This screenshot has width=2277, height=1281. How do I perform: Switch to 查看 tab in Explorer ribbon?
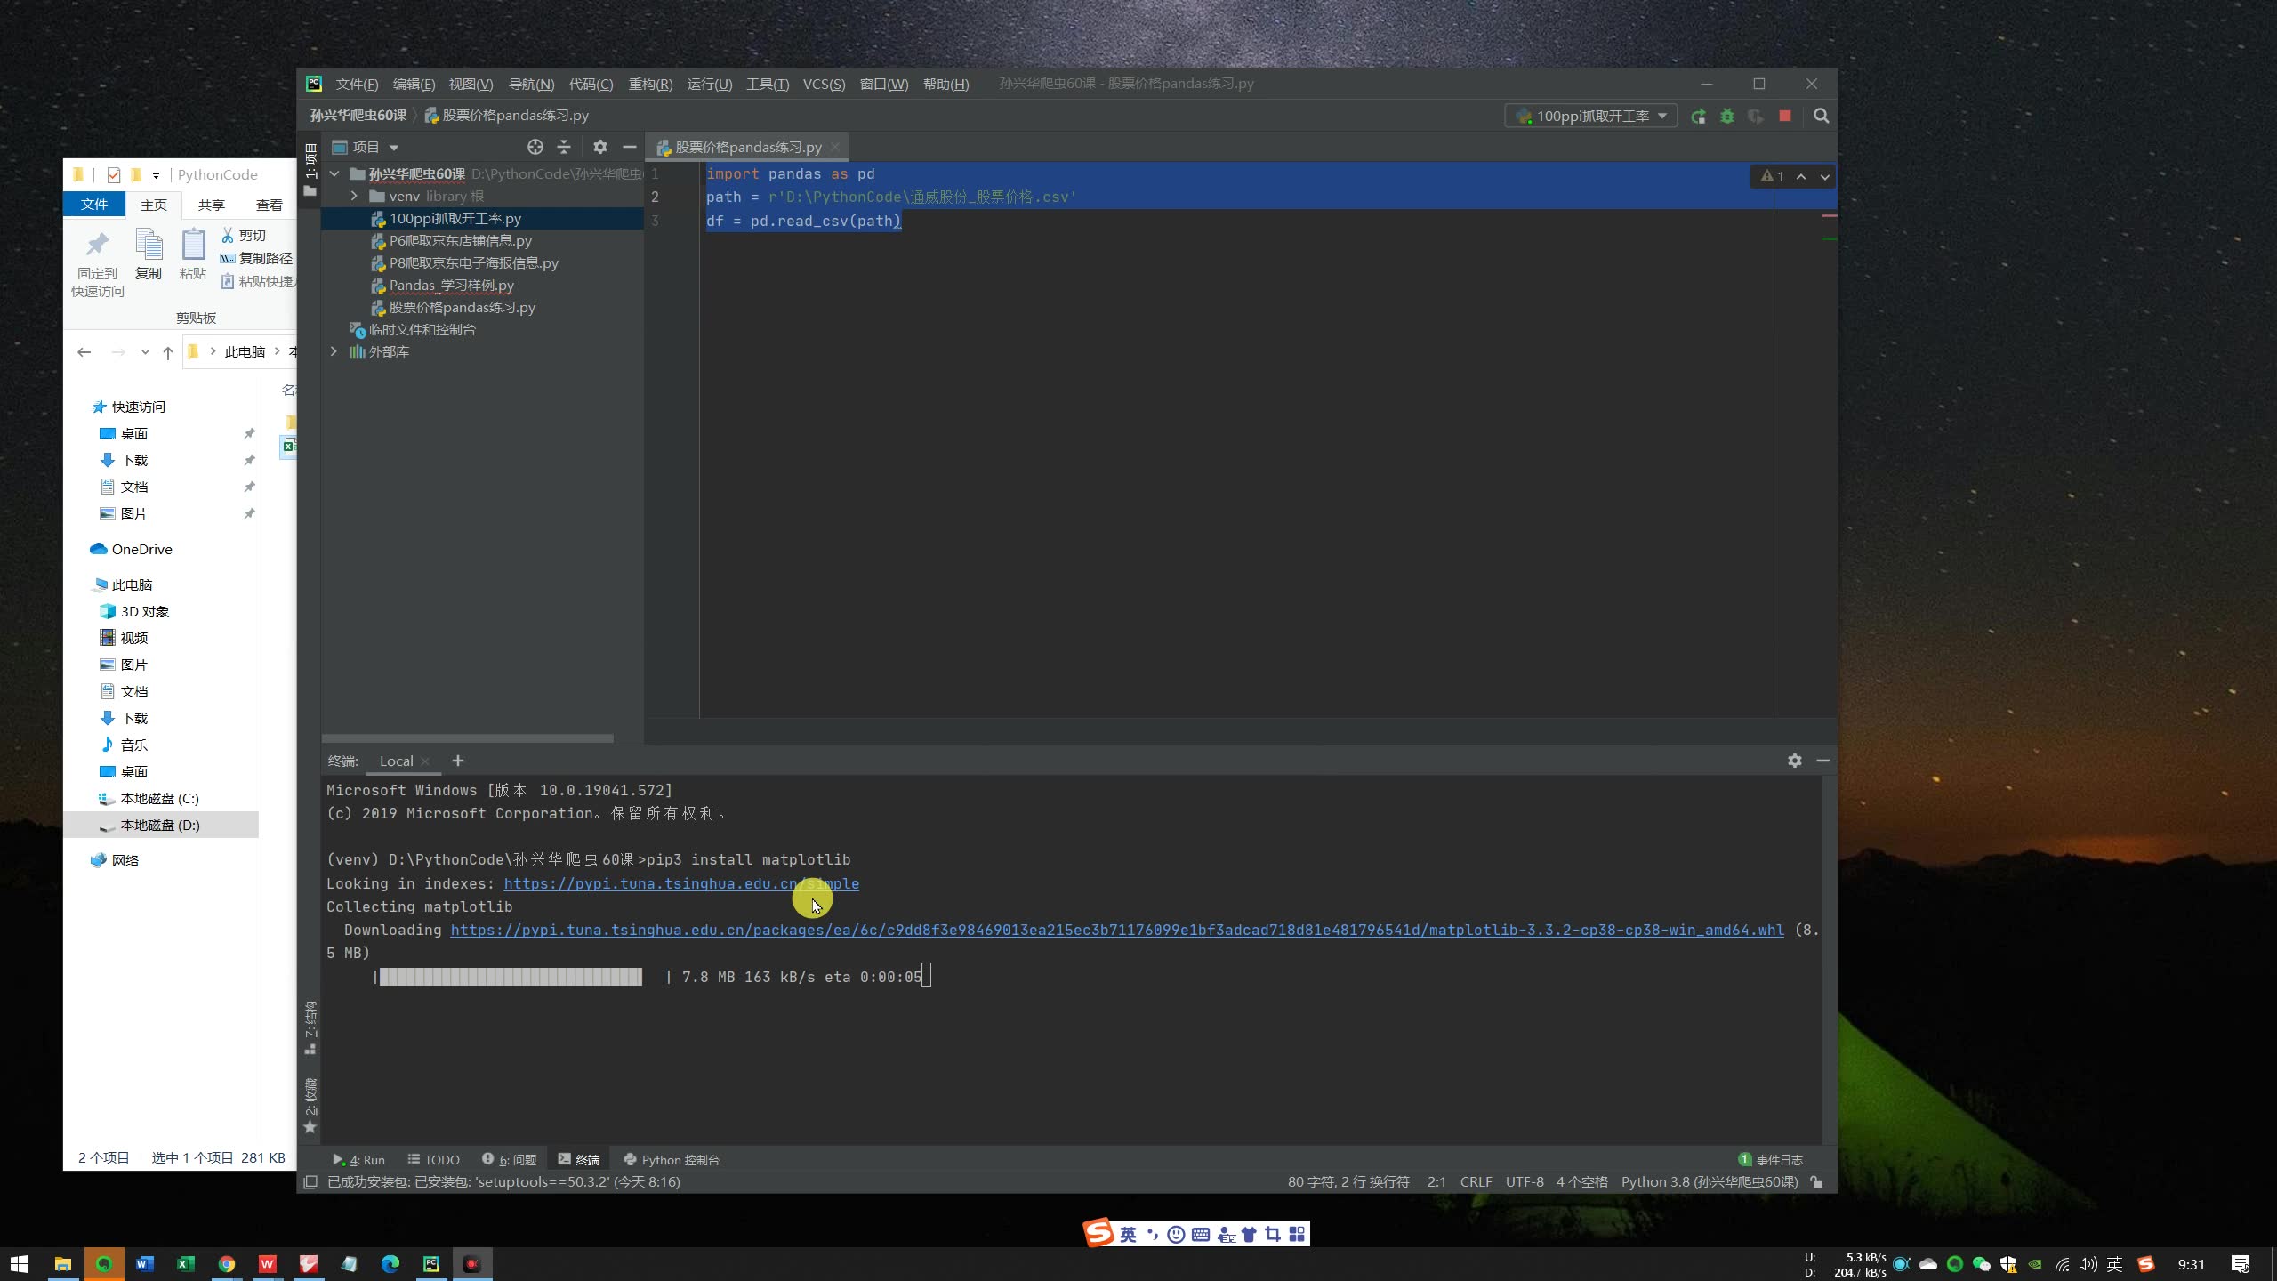(x=270, y=205)
